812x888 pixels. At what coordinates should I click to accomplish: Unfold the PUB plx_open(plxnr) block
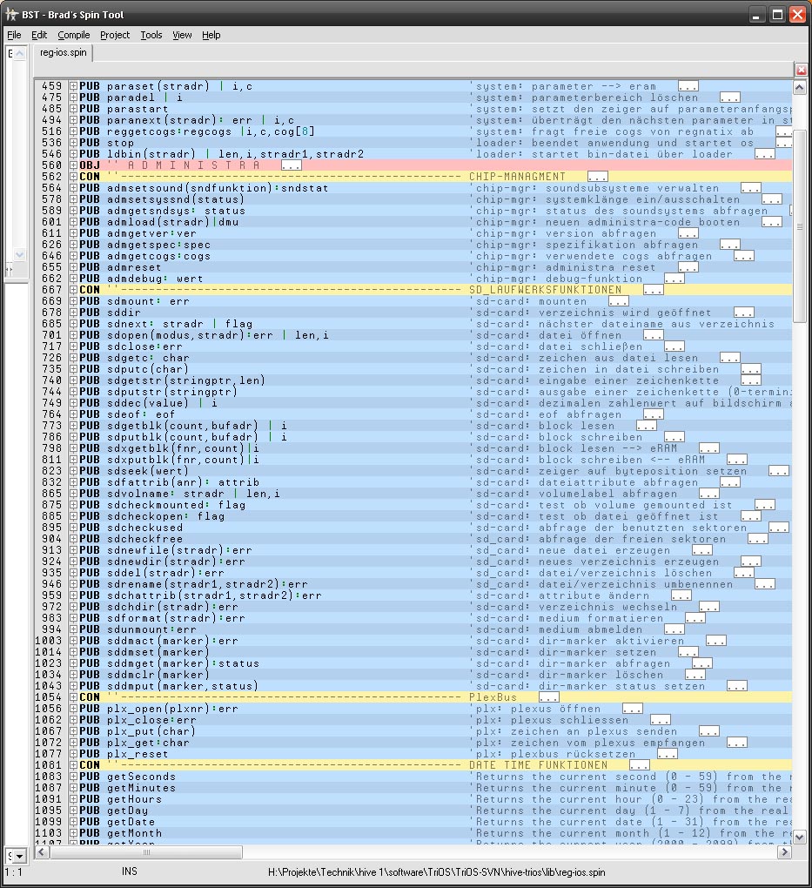[74, 709]
